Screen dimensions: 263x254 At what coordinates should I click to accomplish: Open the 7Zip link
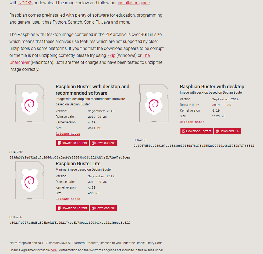pyautogui.click(x=111, y=55)
